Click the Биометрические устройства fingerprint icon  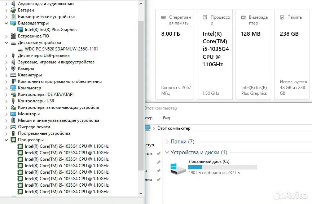tap(13, 17)
